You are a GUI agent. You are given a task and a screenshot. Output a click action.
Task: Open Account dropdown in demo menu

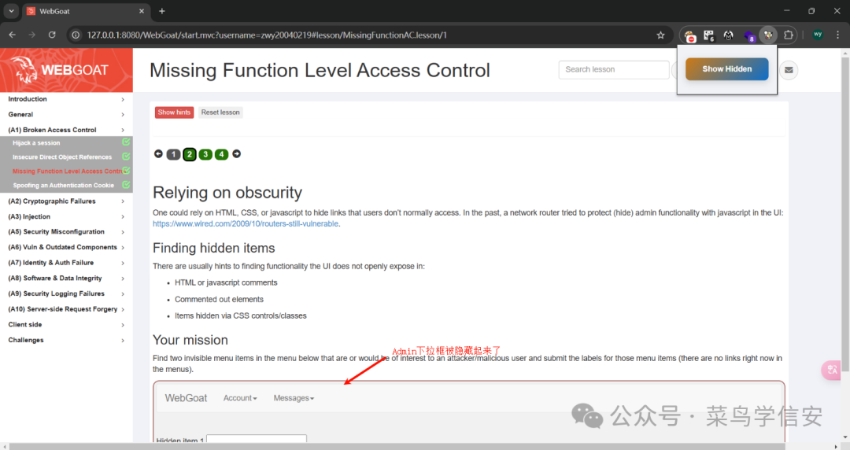click(x=240, y=398)
